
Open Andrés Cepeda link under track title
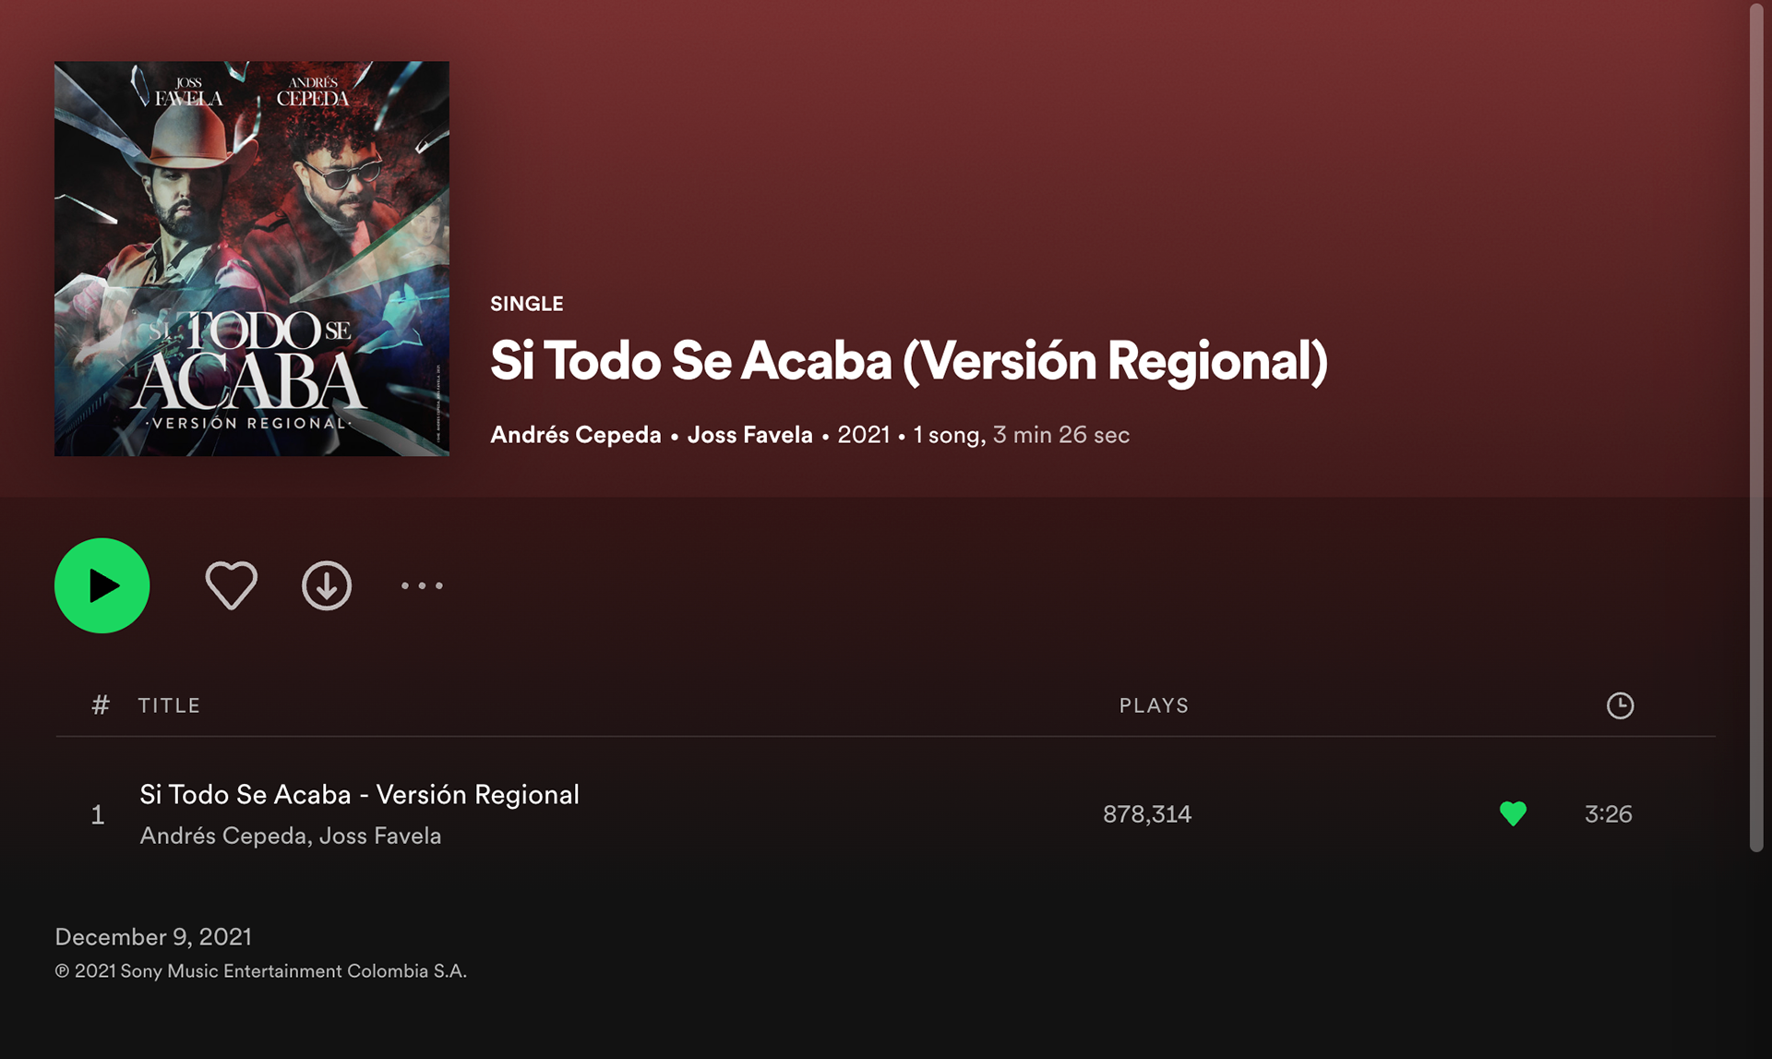(222, 836)
